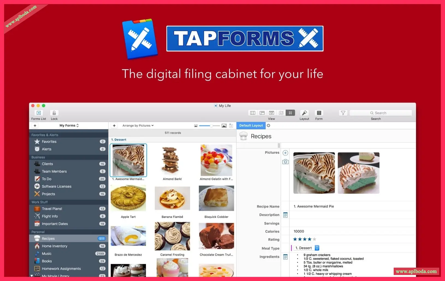Toggle the Forms List sidebar button

pos(38,113)
